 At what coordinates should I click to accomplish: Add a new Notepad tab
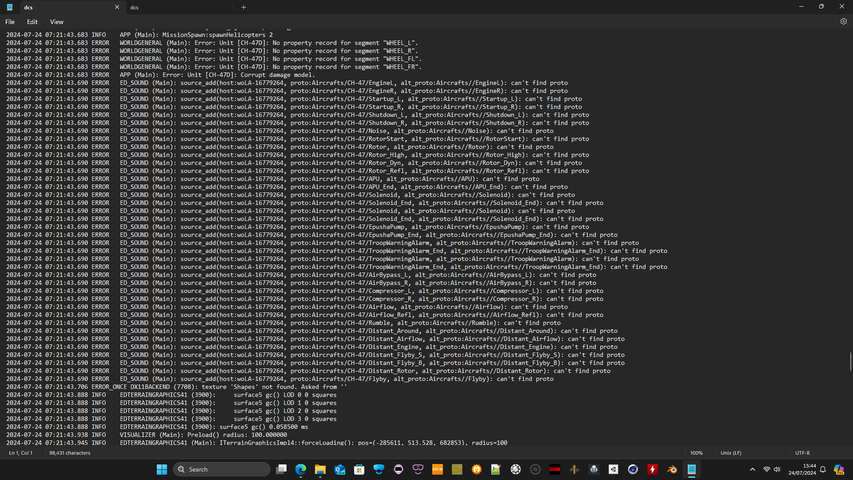pyautogui.click(x=243, y=7)
